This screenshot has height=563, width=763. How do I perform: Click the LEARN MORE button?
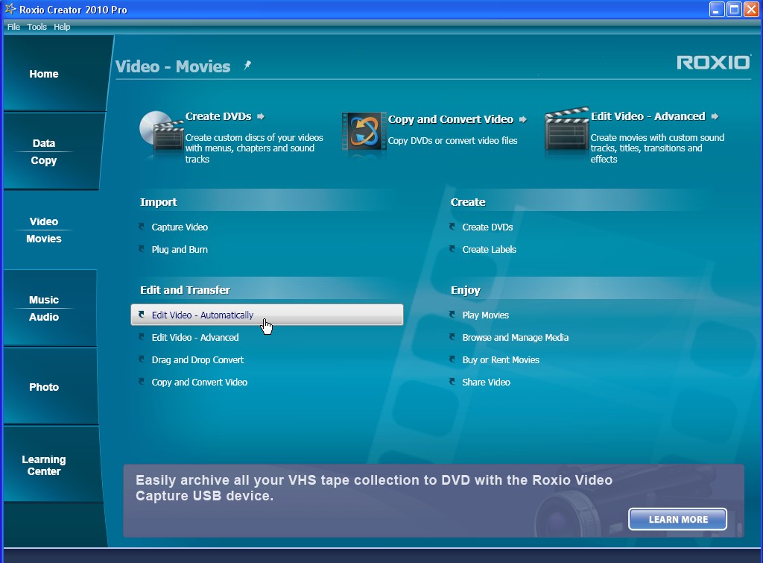pyautogui.click(x=678, y=519)
